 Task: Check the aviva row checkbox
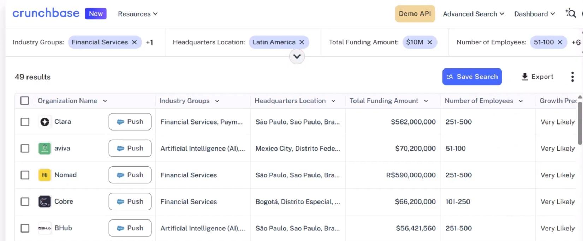point(25,148)
